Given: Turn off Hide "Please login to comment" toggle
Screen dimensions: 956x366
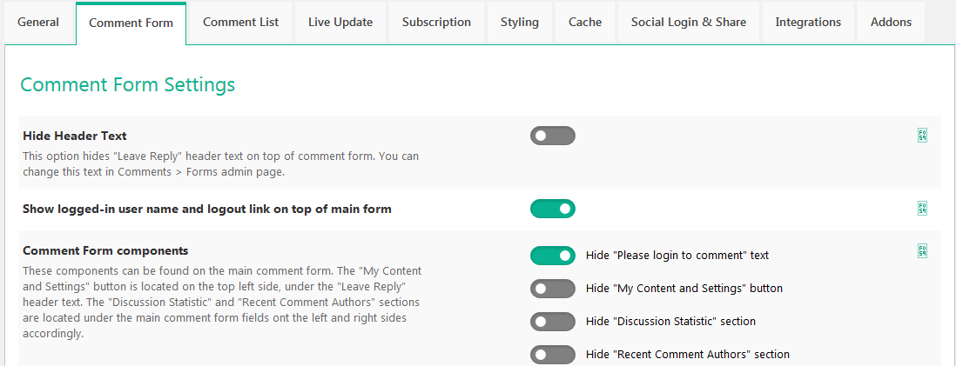Looking at the screenshot, I should 552,256.
